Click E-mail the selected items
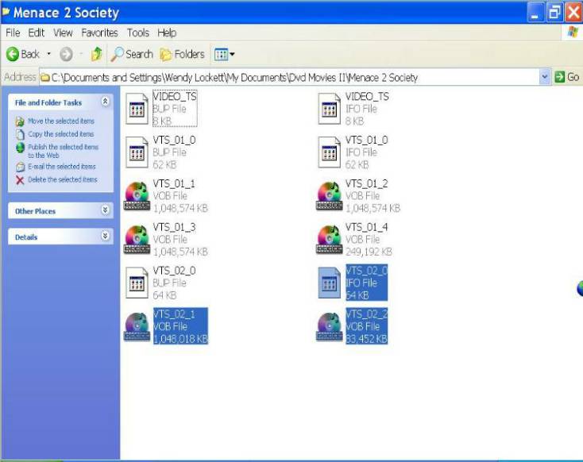583x462 pixels. 56,167
